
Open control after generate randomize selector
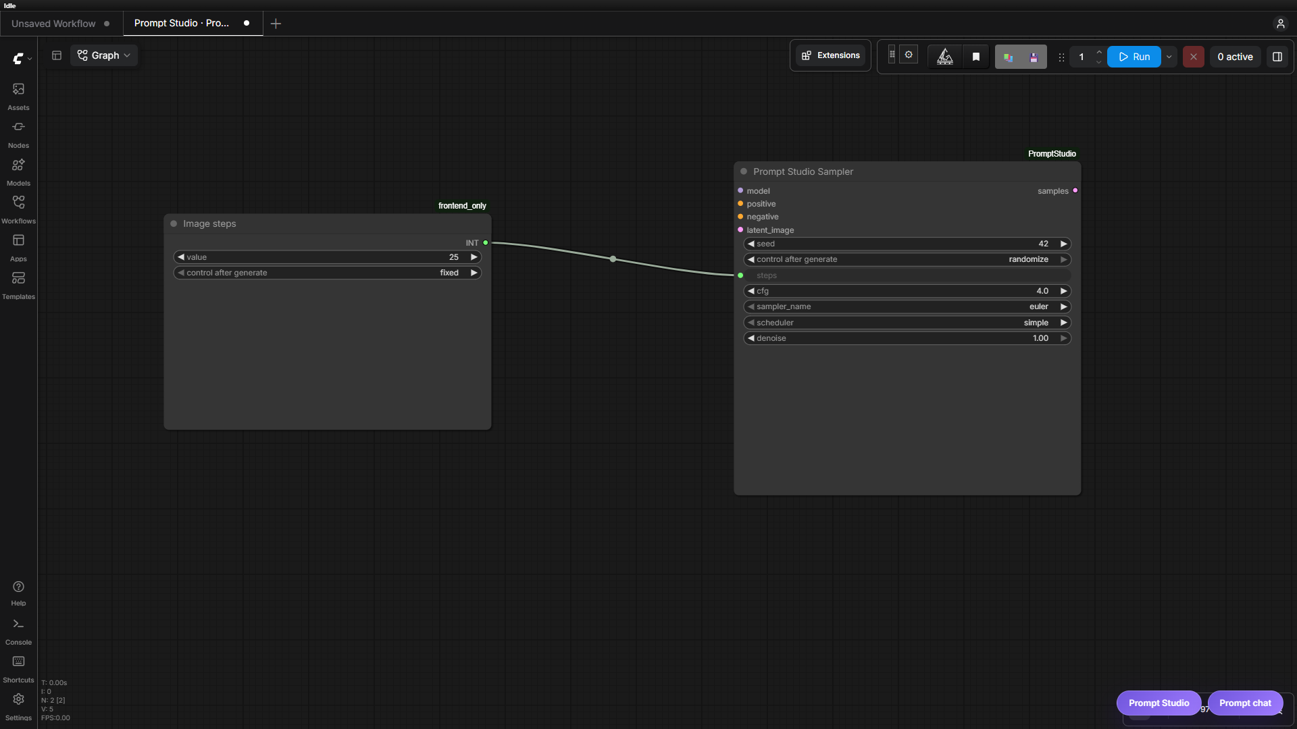(x=907, y=259)
